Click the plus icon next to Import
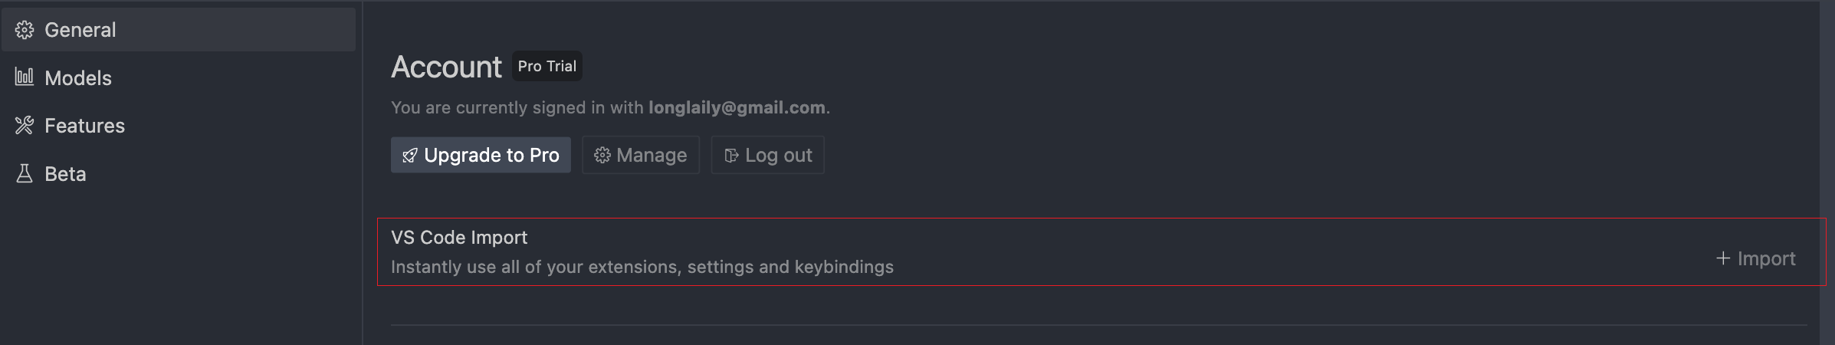 pos(1723,258)
